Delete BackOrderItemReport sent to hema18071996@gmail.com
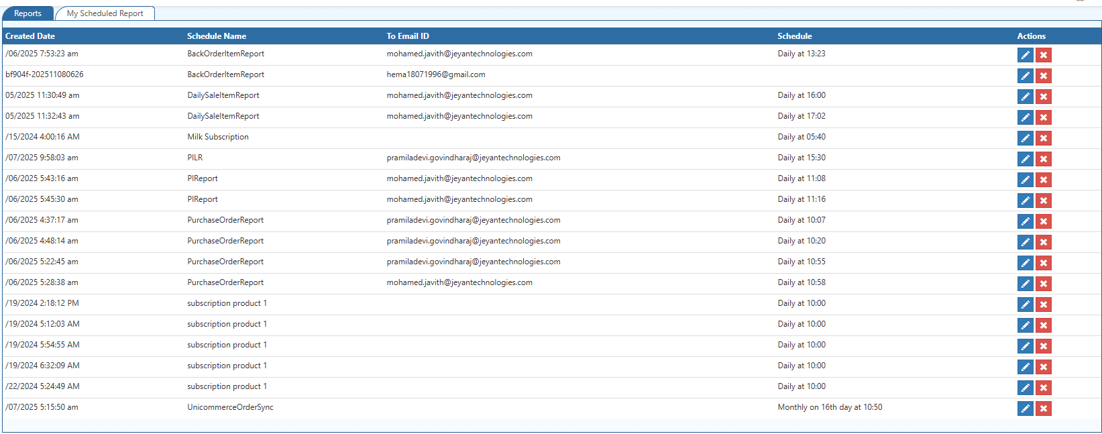The height and width of the screenshot is (434, 1102). (1043, 76)
